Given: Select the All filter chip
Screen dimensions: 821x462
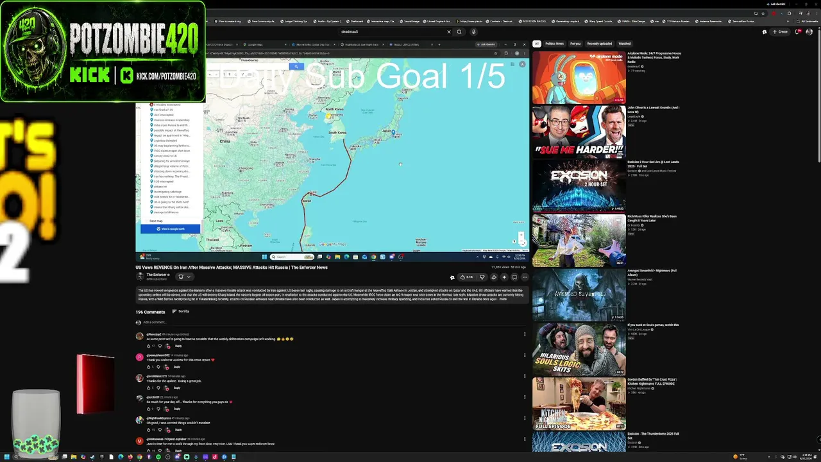Looking at the screenshot, I should 537,44.
